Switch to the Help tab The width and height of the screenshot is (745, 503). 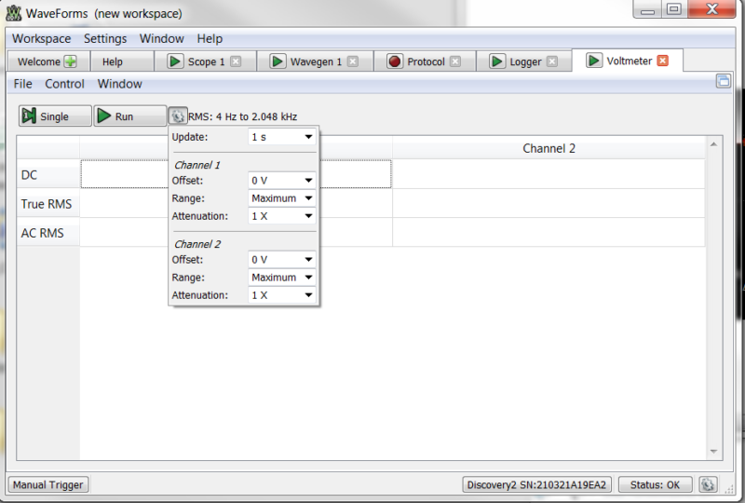click(x=122, y=61)
